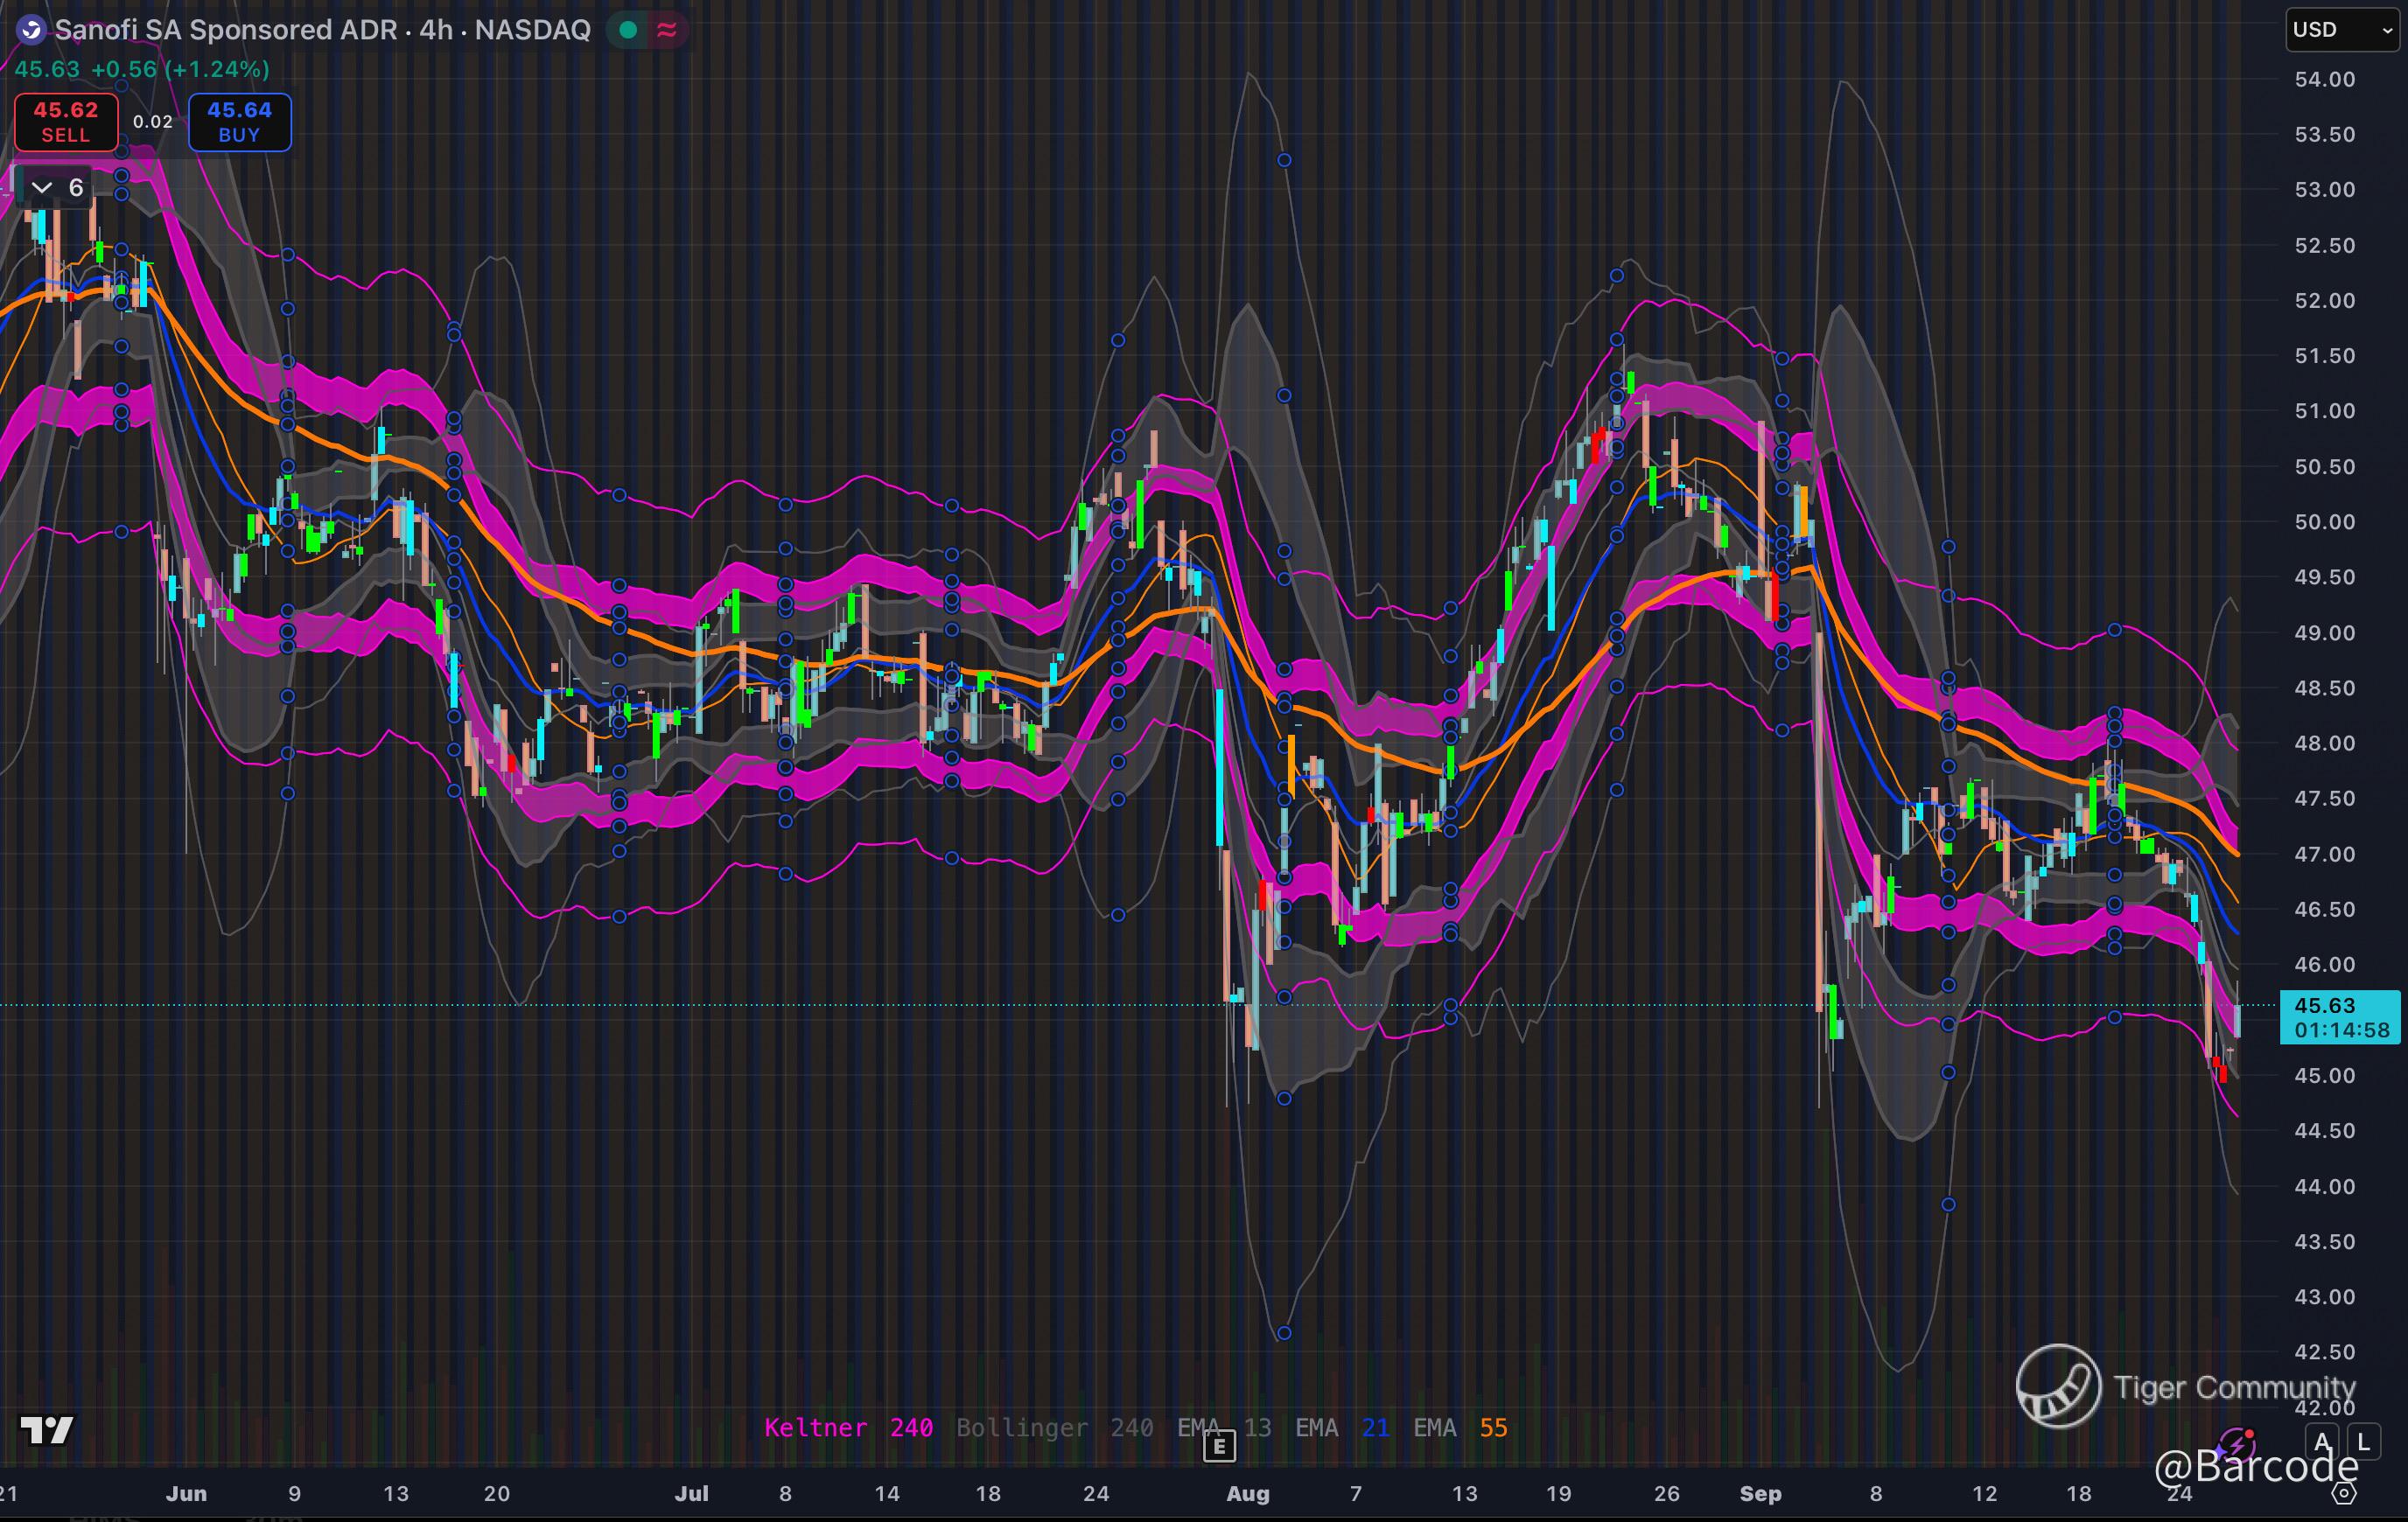Image resolution: width=2408 pixels, height=1522 pixels.
Task: Click the Keltner 240 indicator label
Action: coord(848,1427)
